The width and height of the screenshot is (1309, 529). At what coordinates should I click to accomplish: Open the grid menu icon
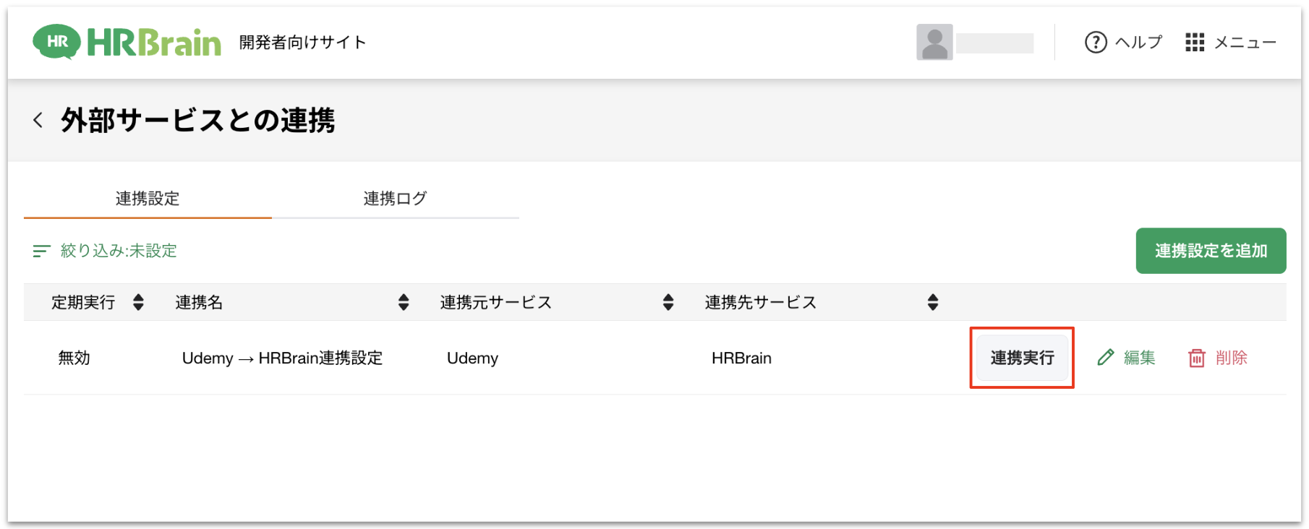pyautogui.click(x=1195, y=43)
